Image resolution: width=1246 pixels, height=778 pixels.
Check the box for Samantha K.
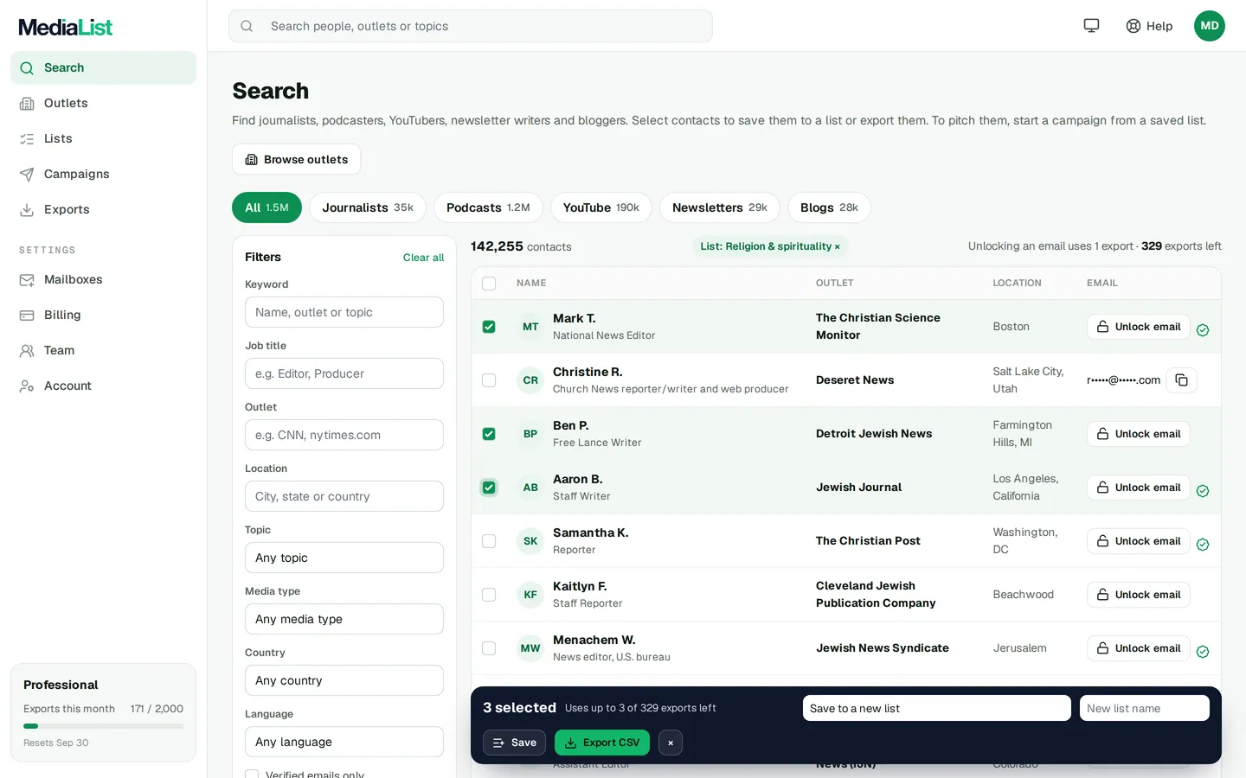[x=489, y=541]
